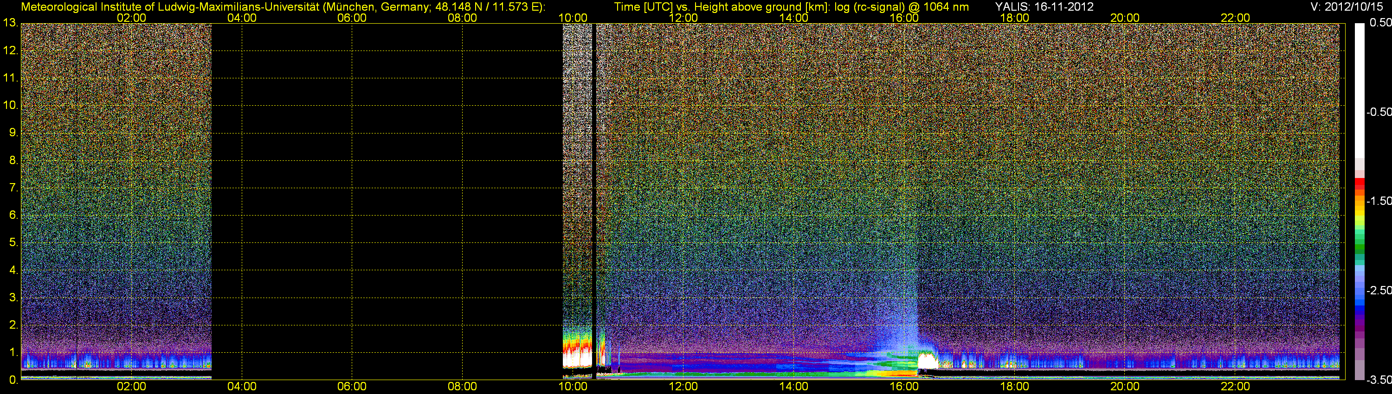Click the 12 km height axis label

[x=10, y=51]
